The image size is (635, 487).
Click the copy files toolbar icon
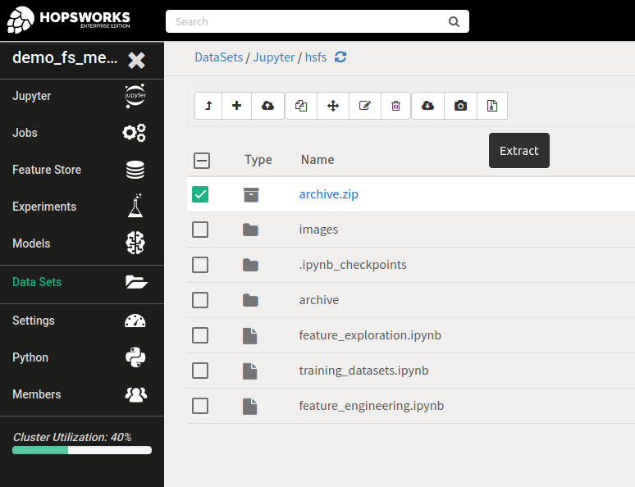point(301,106)
